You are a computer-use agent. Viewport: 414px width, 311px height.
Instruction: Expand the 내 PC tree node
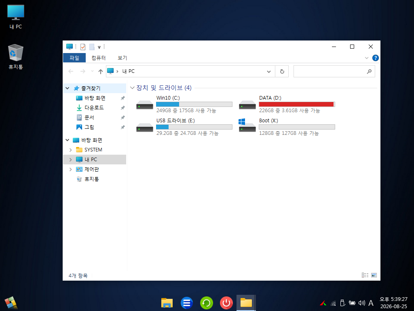point(70,160)
